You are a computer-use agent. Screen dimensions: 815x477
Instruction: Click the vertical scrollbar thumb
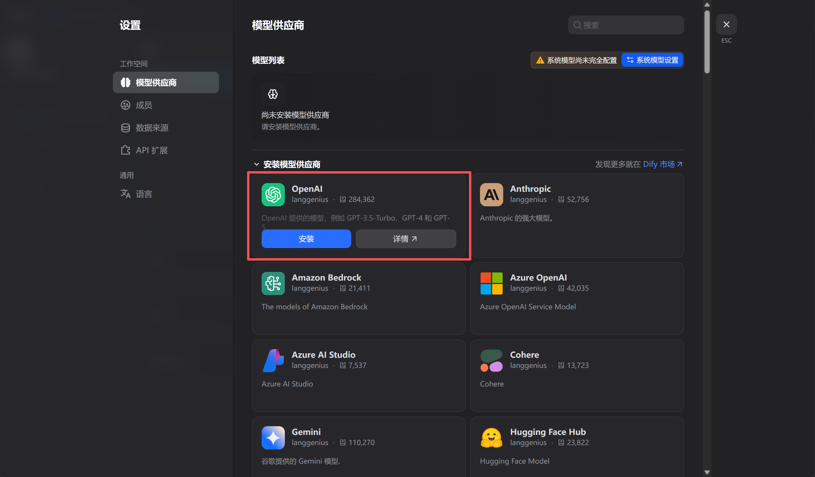(707, 42)
